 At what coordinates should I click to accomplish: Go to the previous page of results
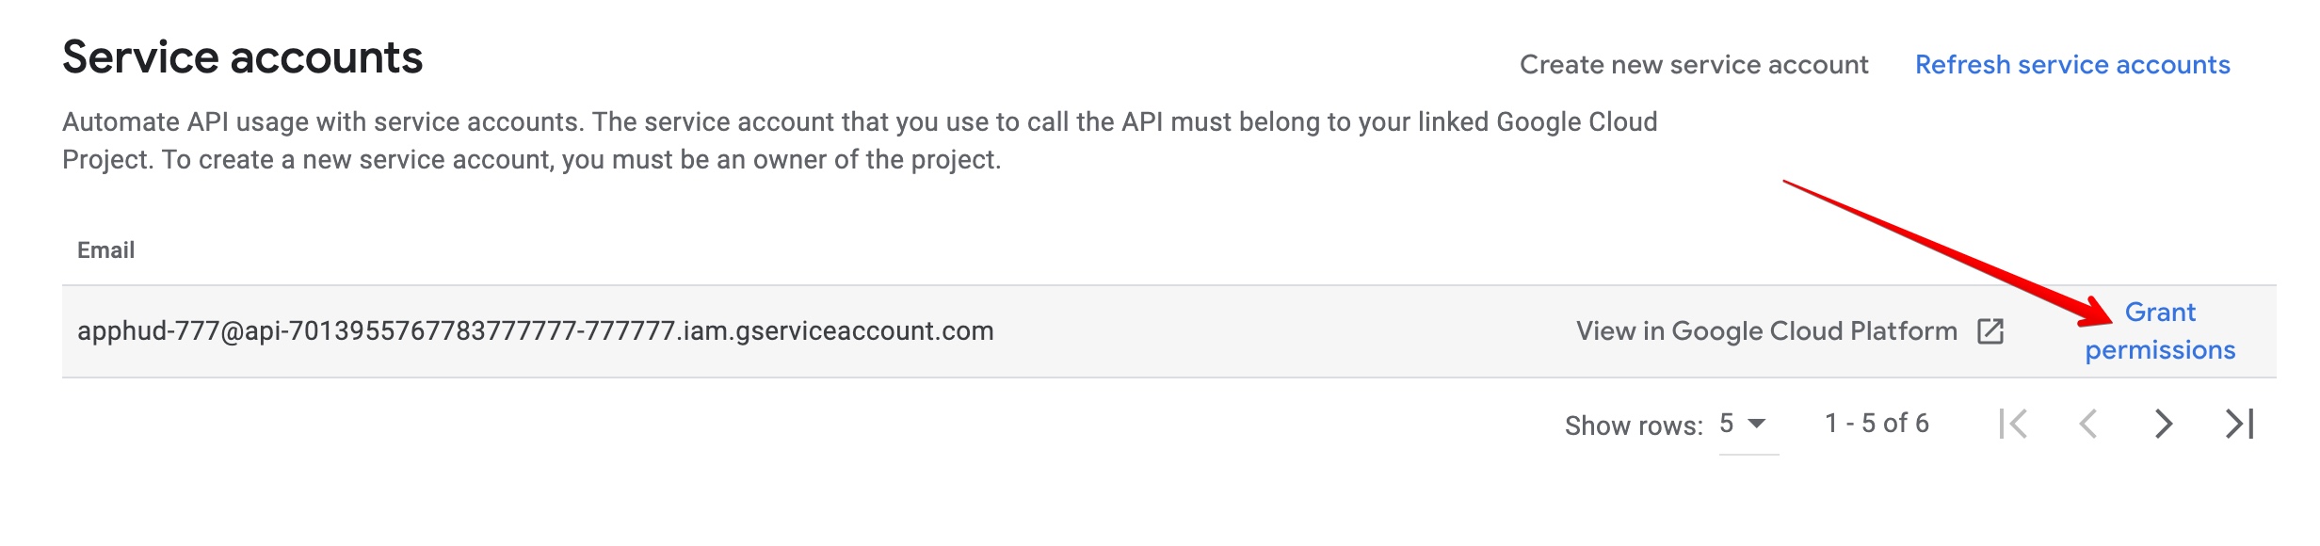[2088, 424]
